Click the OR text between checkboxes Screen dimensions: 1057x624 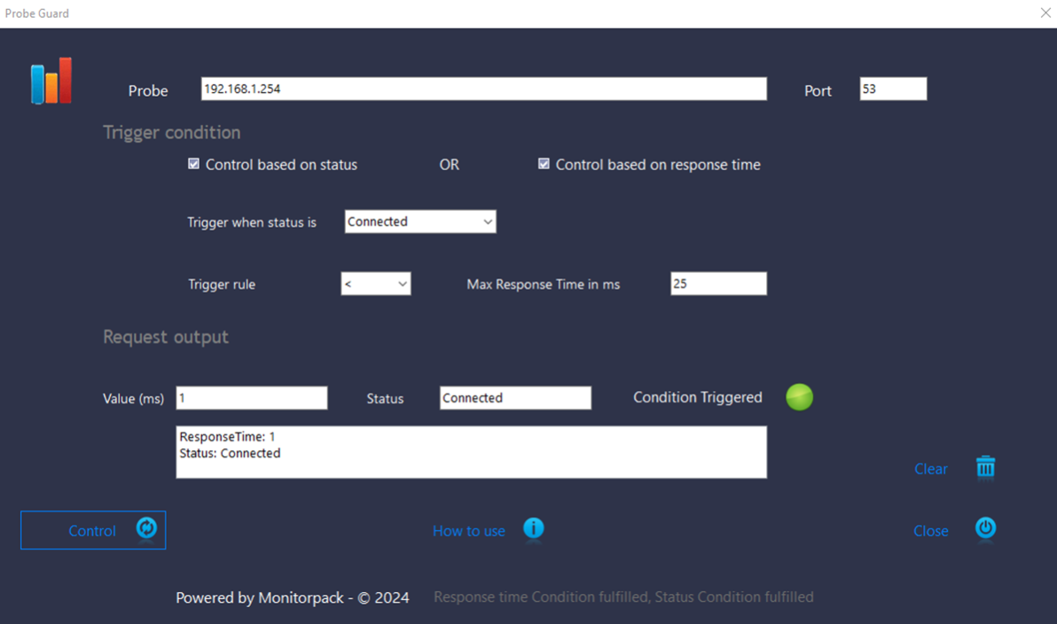point(449,165)
